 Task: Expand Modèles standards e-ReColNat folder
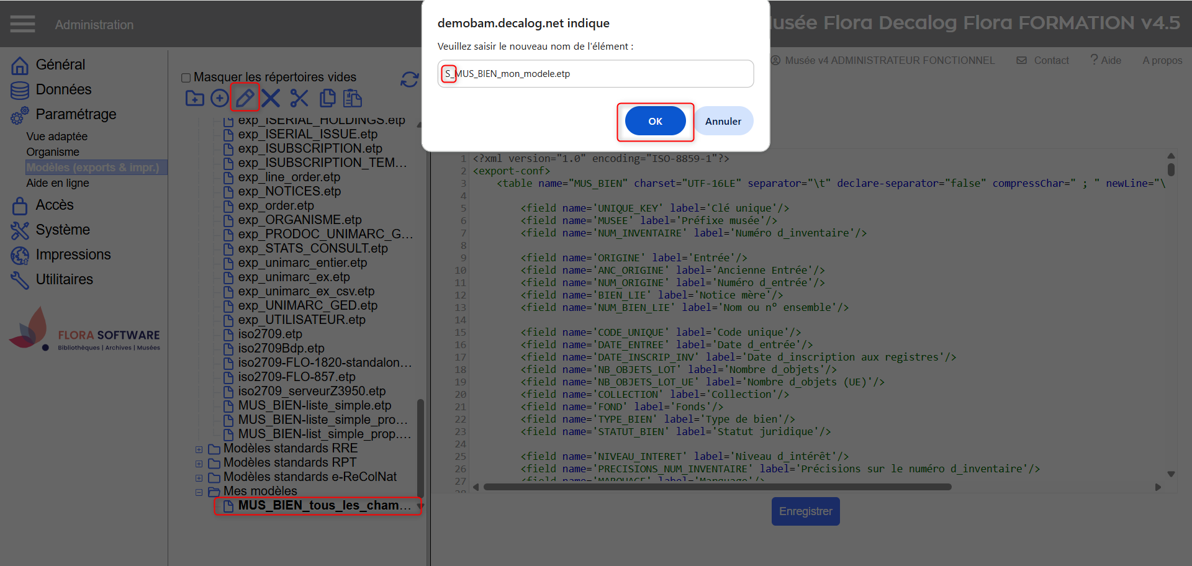199,478
